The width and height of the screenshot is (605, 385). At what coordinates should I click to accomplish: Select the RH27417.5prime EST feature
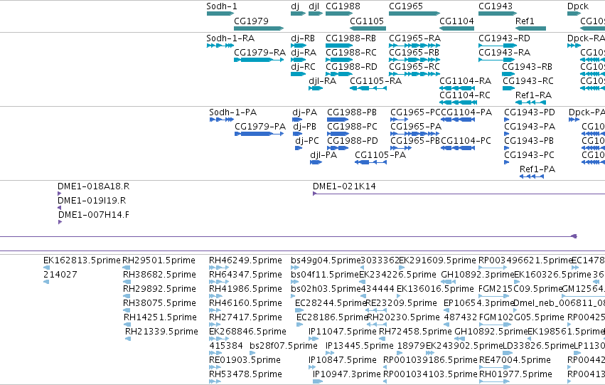215,325
